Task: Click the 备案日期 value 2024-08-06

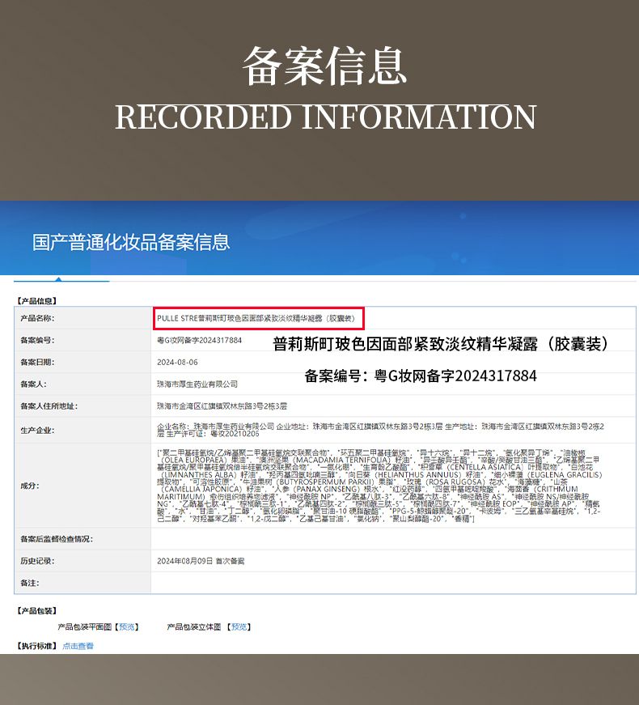Action: [x=177, y=363]
